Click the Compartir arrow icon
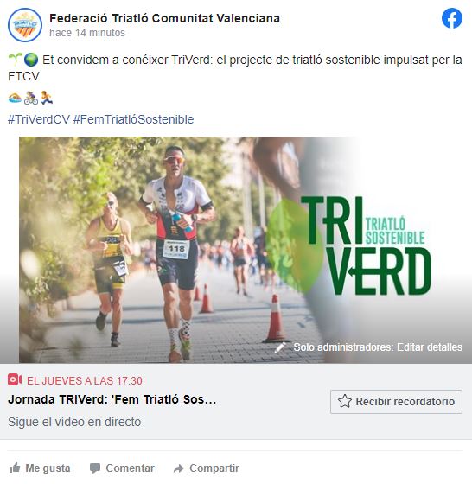This screenshot has width=472, height=484. click(179, 468)
